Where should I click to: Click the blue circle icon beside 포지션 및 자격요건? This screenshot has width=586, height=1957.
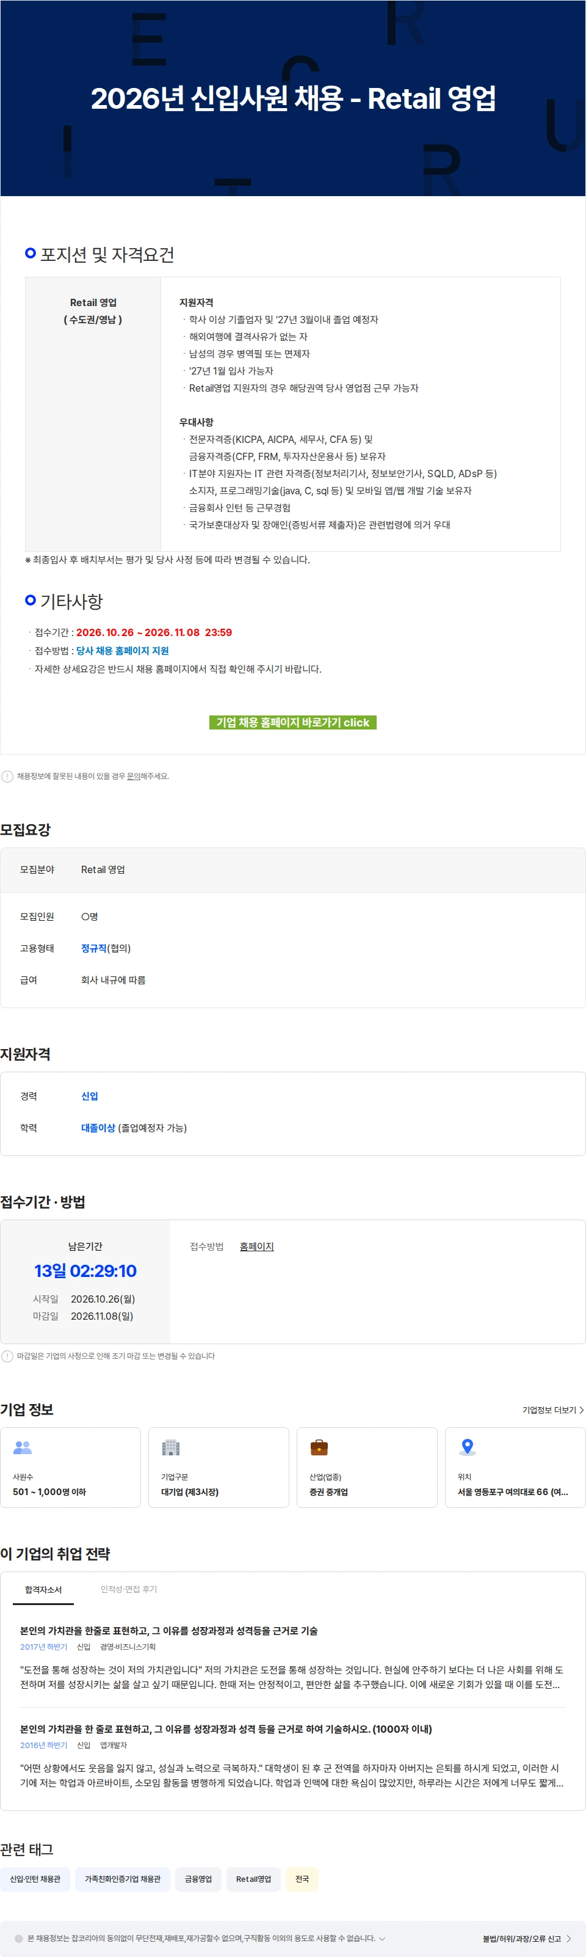click(x=31, y=252)
